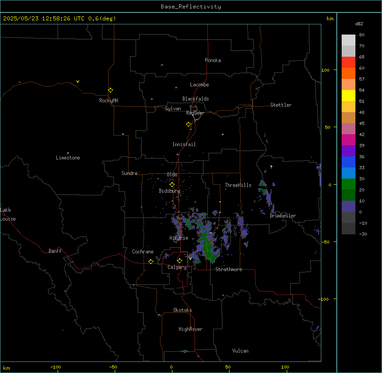The width and height of the screenshot is (382, 373).
Task: Click the HighRiver label
Action: click(191, 329)
